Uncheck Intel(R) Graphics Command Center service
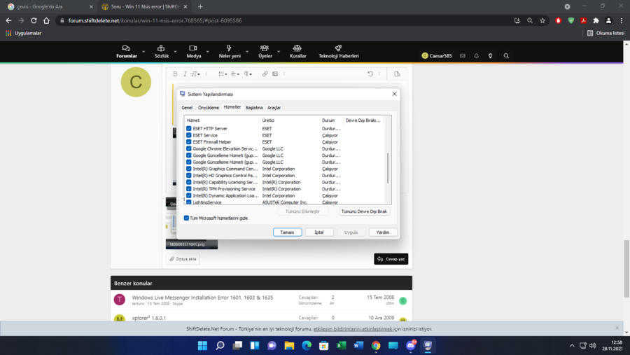The image size is (630, 355). (189, 169)
